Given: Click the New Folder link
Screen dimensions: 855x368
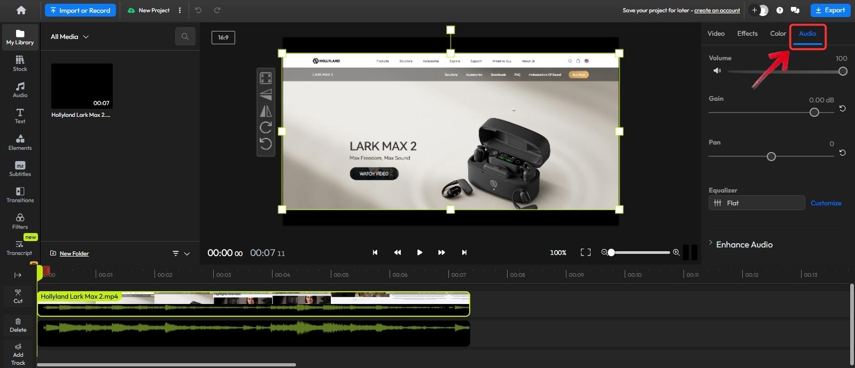Looking at the screenshot, I should [74, 253].
